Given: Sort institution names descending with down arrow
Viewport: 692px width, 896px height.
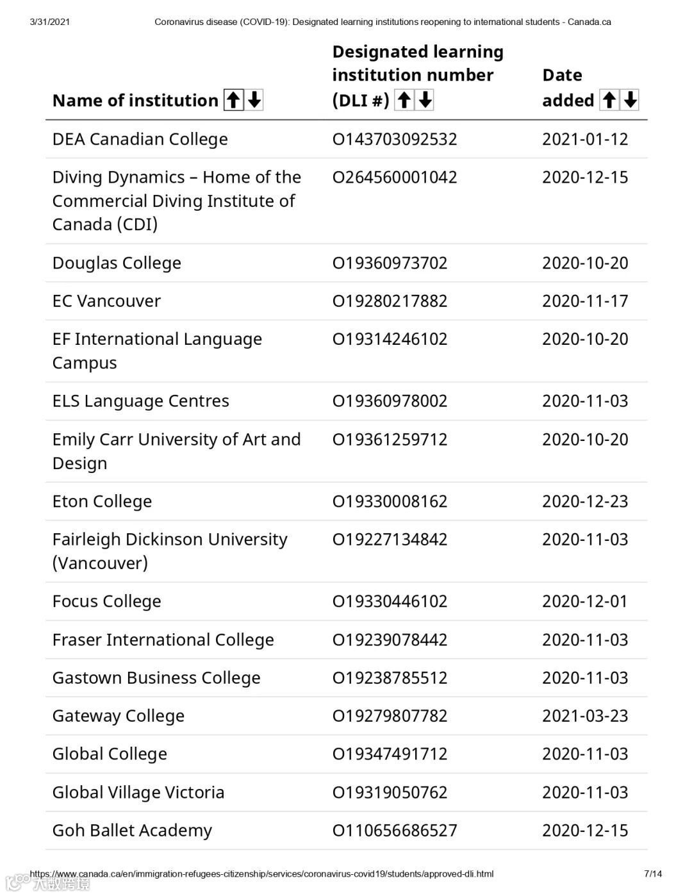Looking at the screenshot, I should tap(254, 100).
